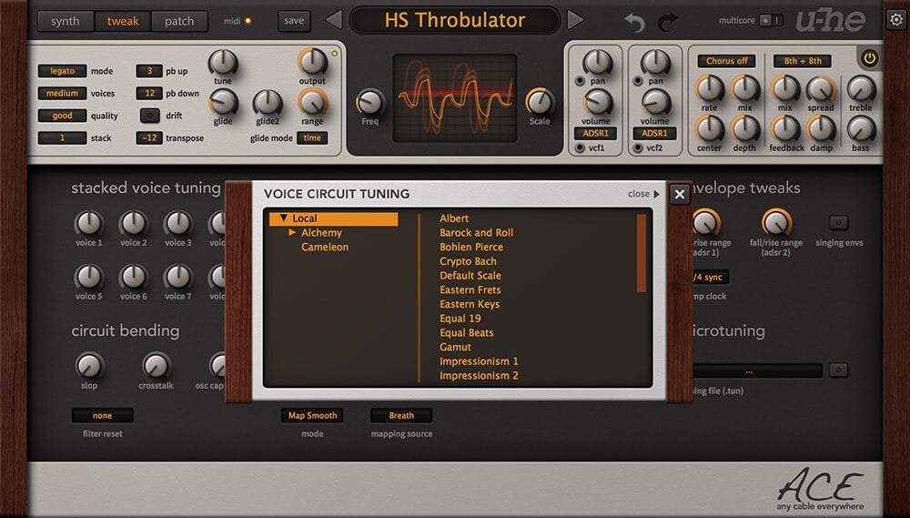This screenshot has height=518, width=910.
Task: Click close link in dialog header
Action: pyautogui.click(x=643, y=194)
